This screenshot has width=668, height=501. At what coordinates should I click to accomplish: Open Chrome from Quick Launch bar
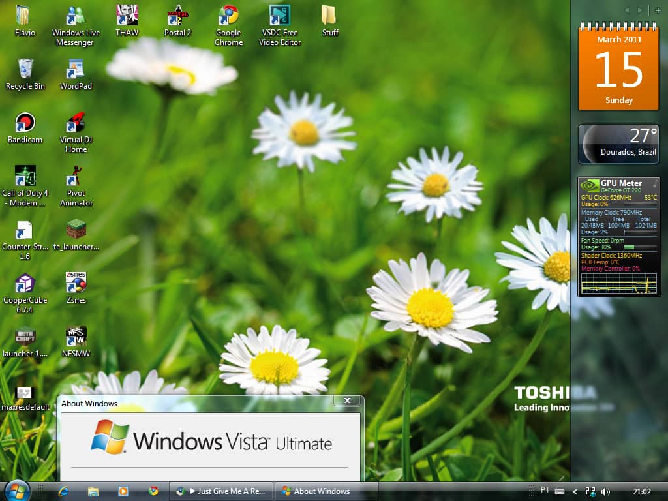153,491
